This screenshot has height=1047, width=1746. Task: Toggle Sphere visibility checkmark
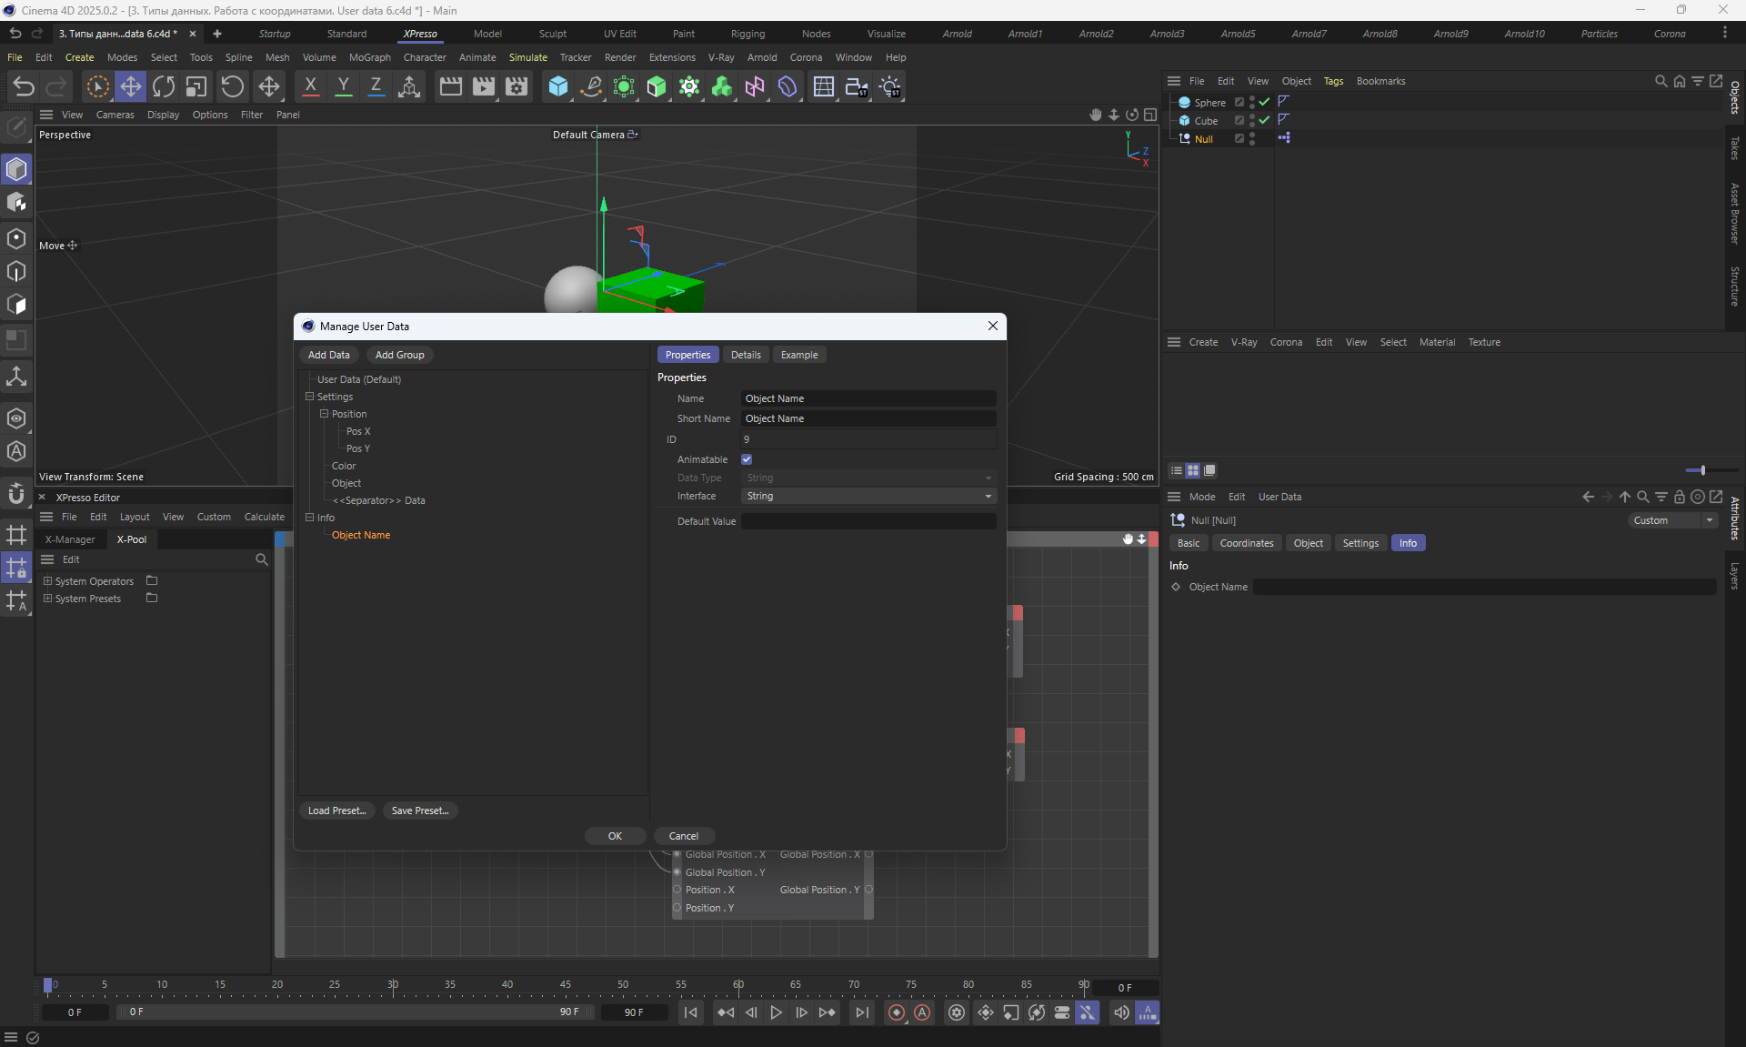pos(1264,102)
